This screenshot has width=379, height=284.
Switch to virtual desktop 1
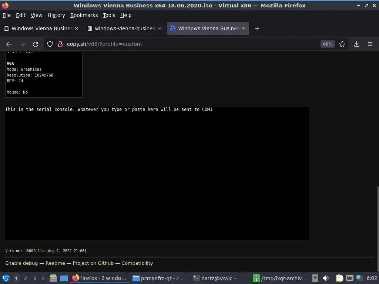(16, 278)
